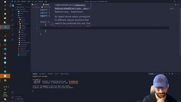Open TeamViewer from taskbar
The image size is (181, 102).
5,41
